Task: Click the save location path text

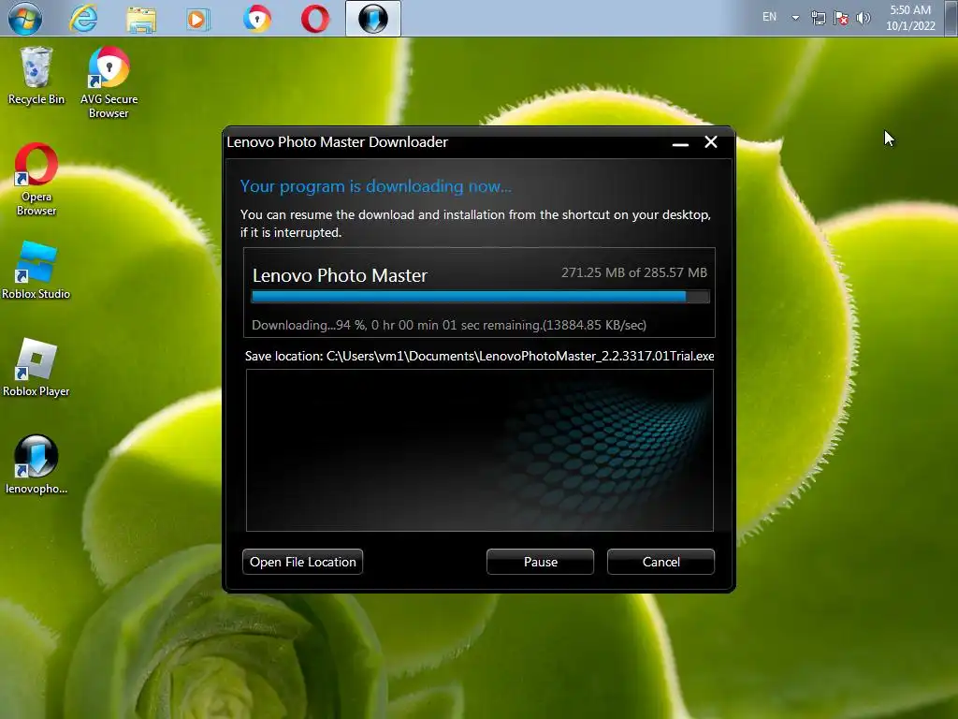Action: (480, 356)
